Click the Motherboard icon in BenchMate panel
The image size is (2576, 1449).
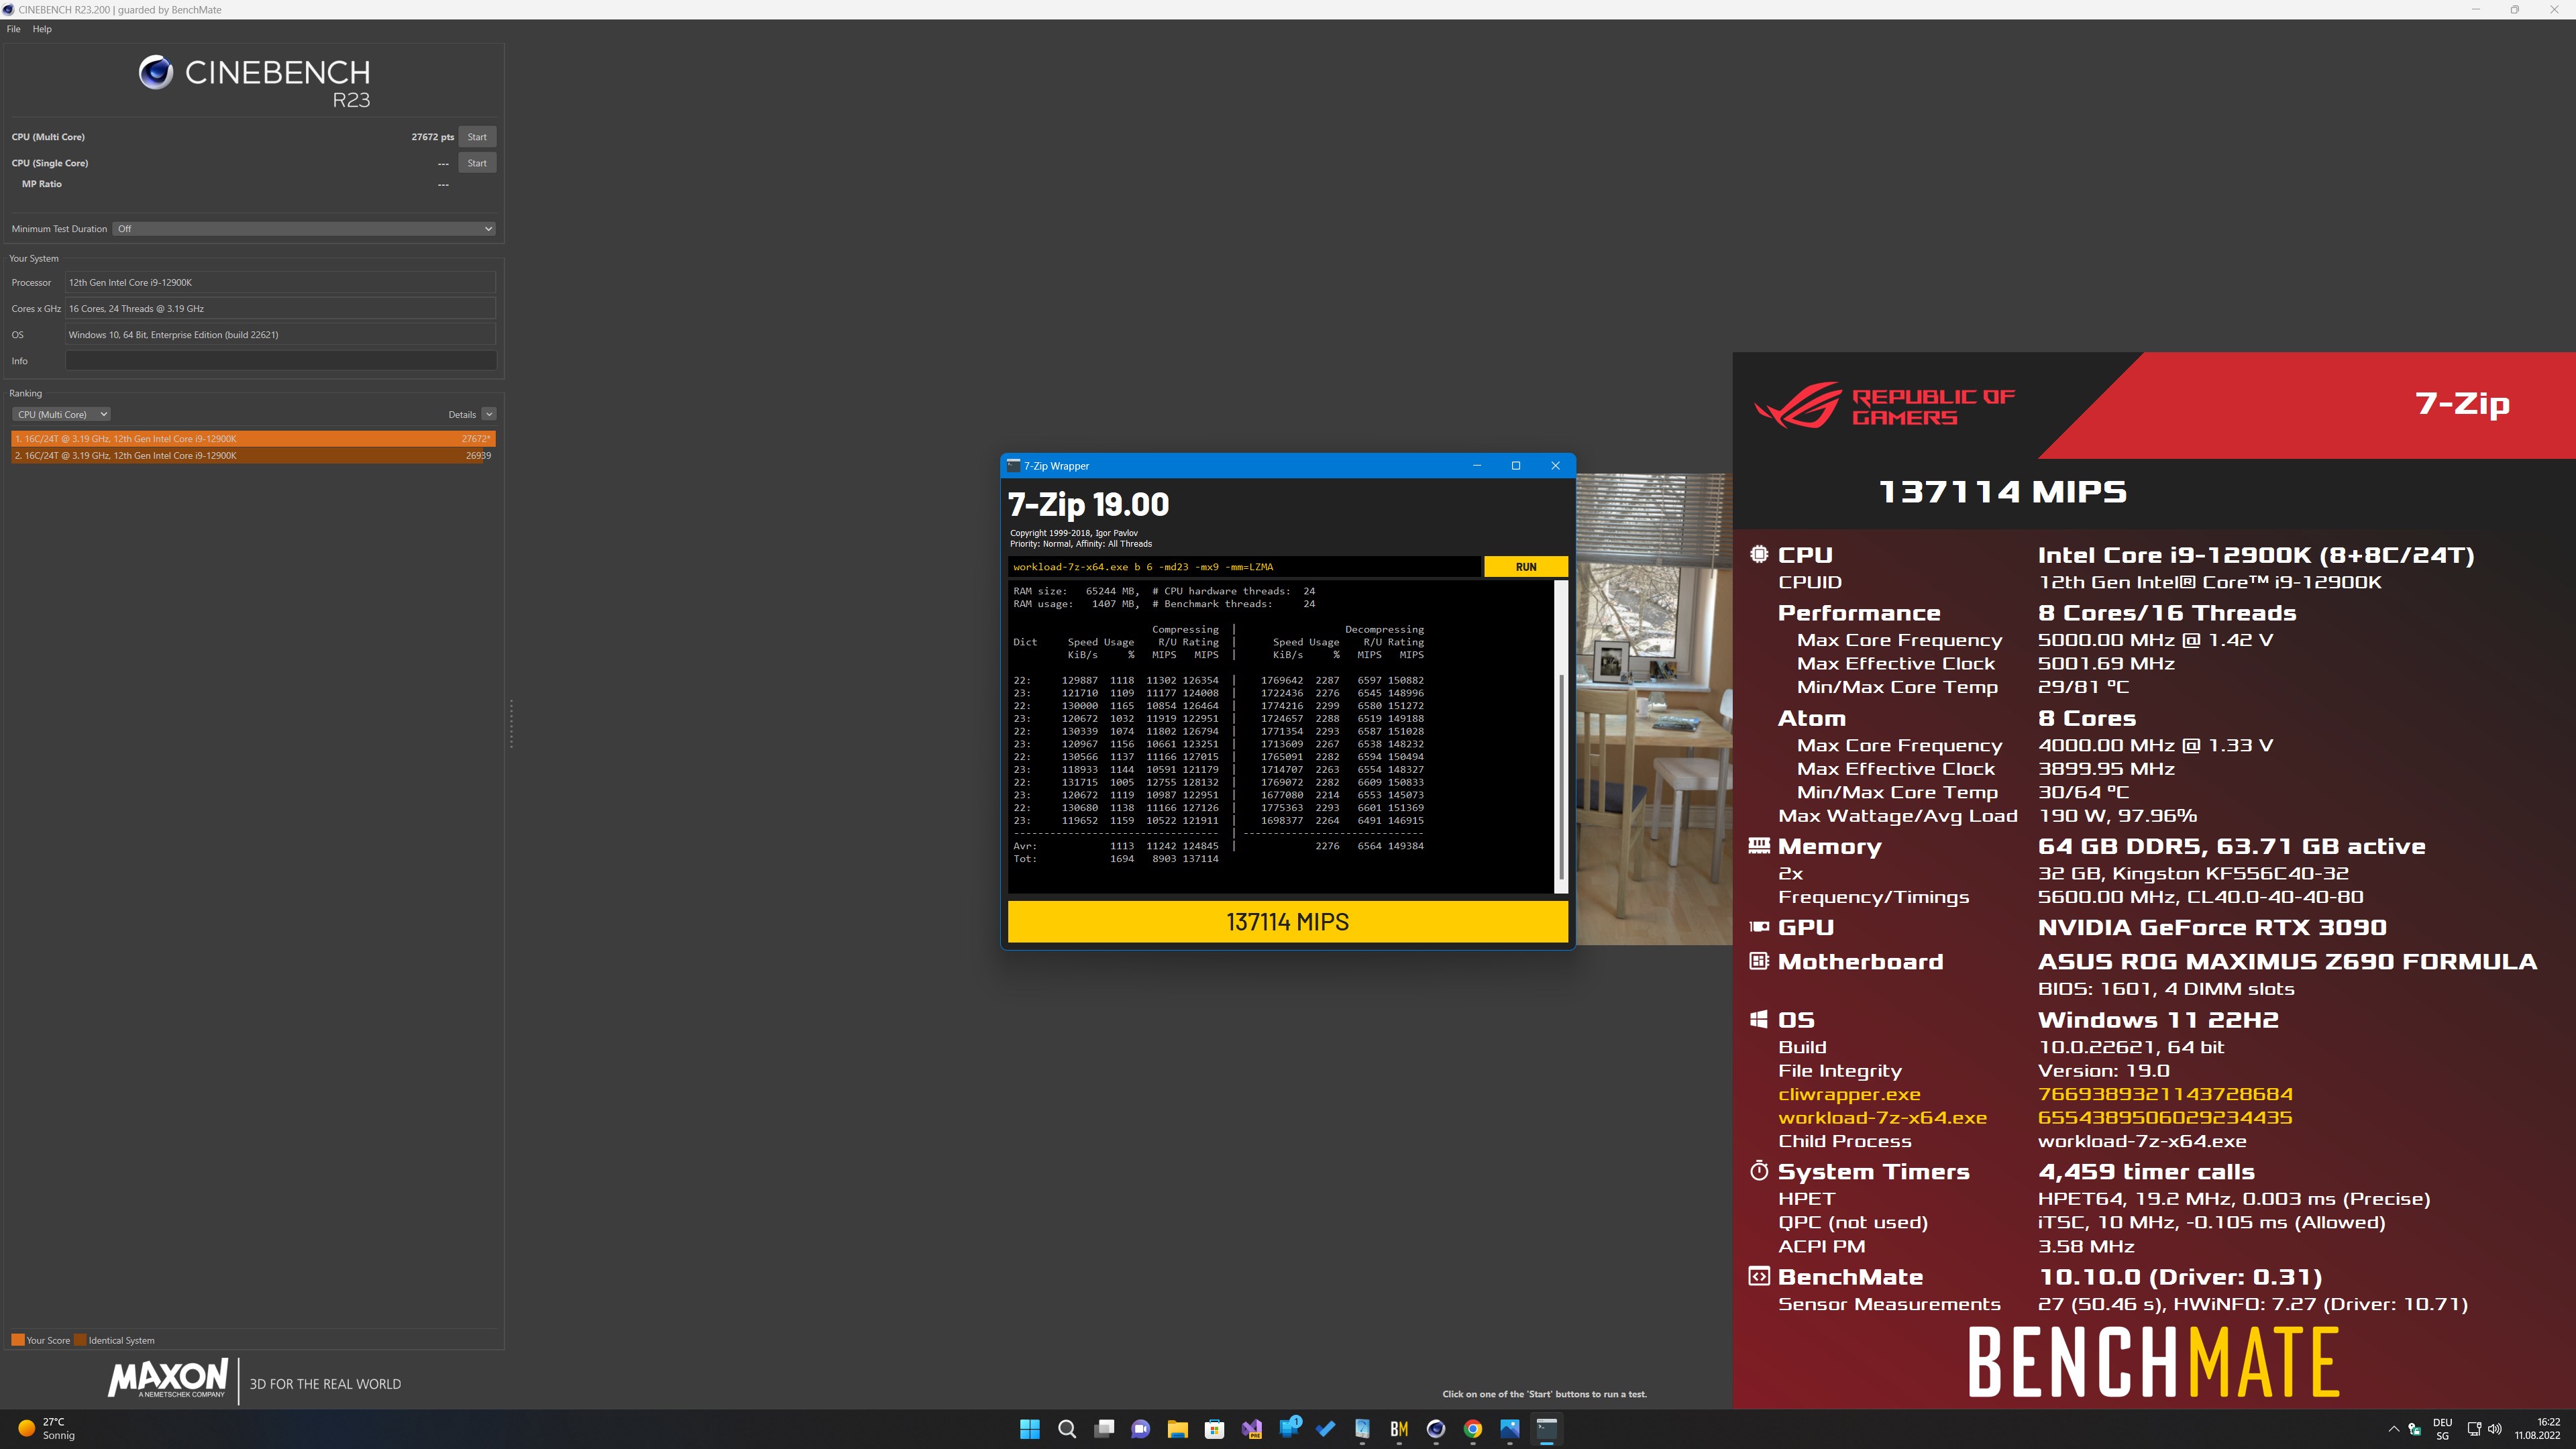click(x=1759, y=961)
